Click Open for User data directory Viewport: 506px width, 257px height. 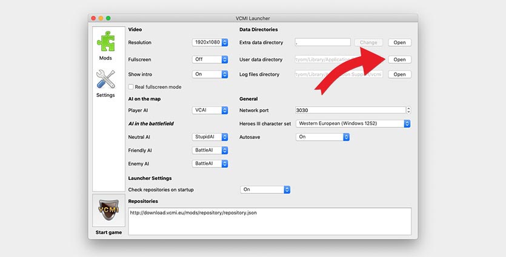click(399, 59)
